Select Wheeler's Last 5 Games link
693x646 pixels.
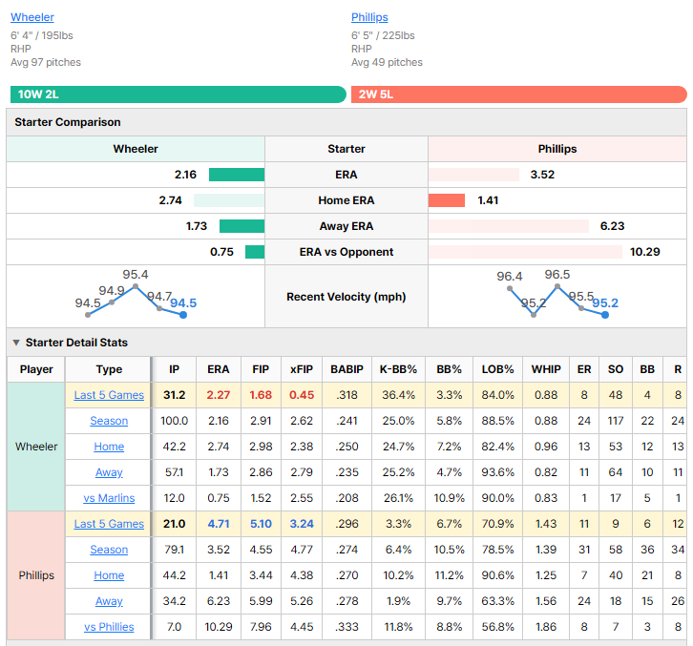[x=109, y=395]
